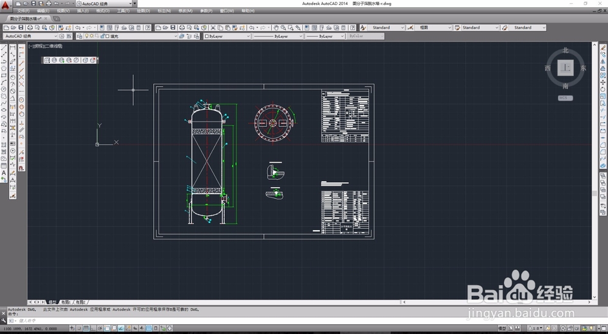Click layer color swatch in 填充 layer box
The width and height of the screenshot is (608, 334).
pyautogui.click(x=107, y=36)
